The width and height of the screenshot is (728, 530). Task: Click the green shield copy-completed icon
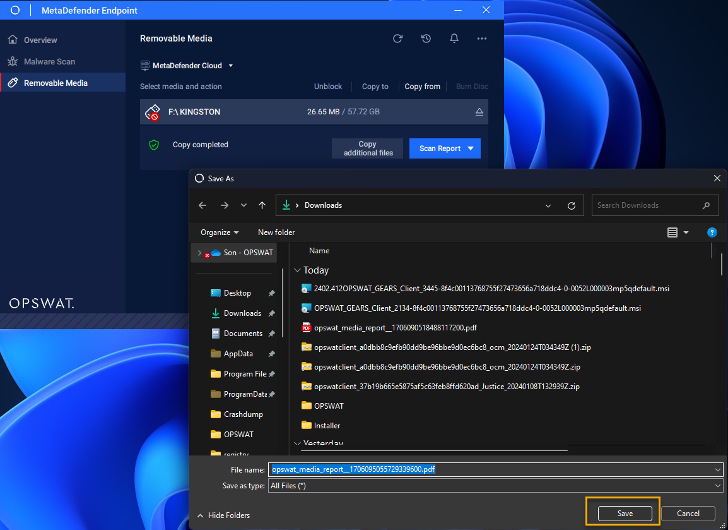point(154,145)
